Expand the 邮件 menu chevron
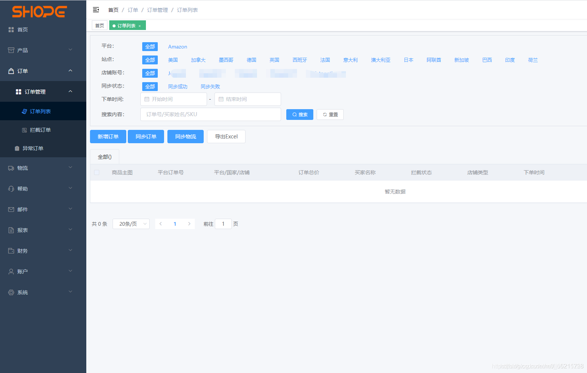This screenshot has width=587, height=373. tap(70, 209)
